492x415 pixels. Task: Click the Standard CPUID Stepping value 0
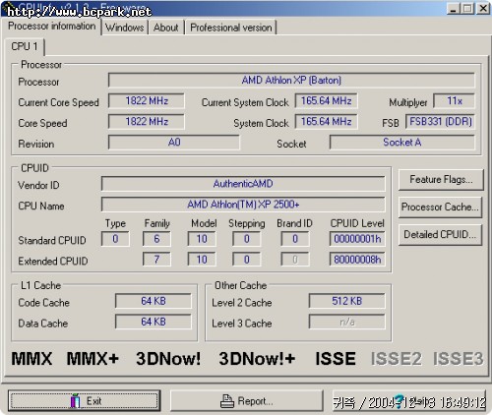coord(247,239)
